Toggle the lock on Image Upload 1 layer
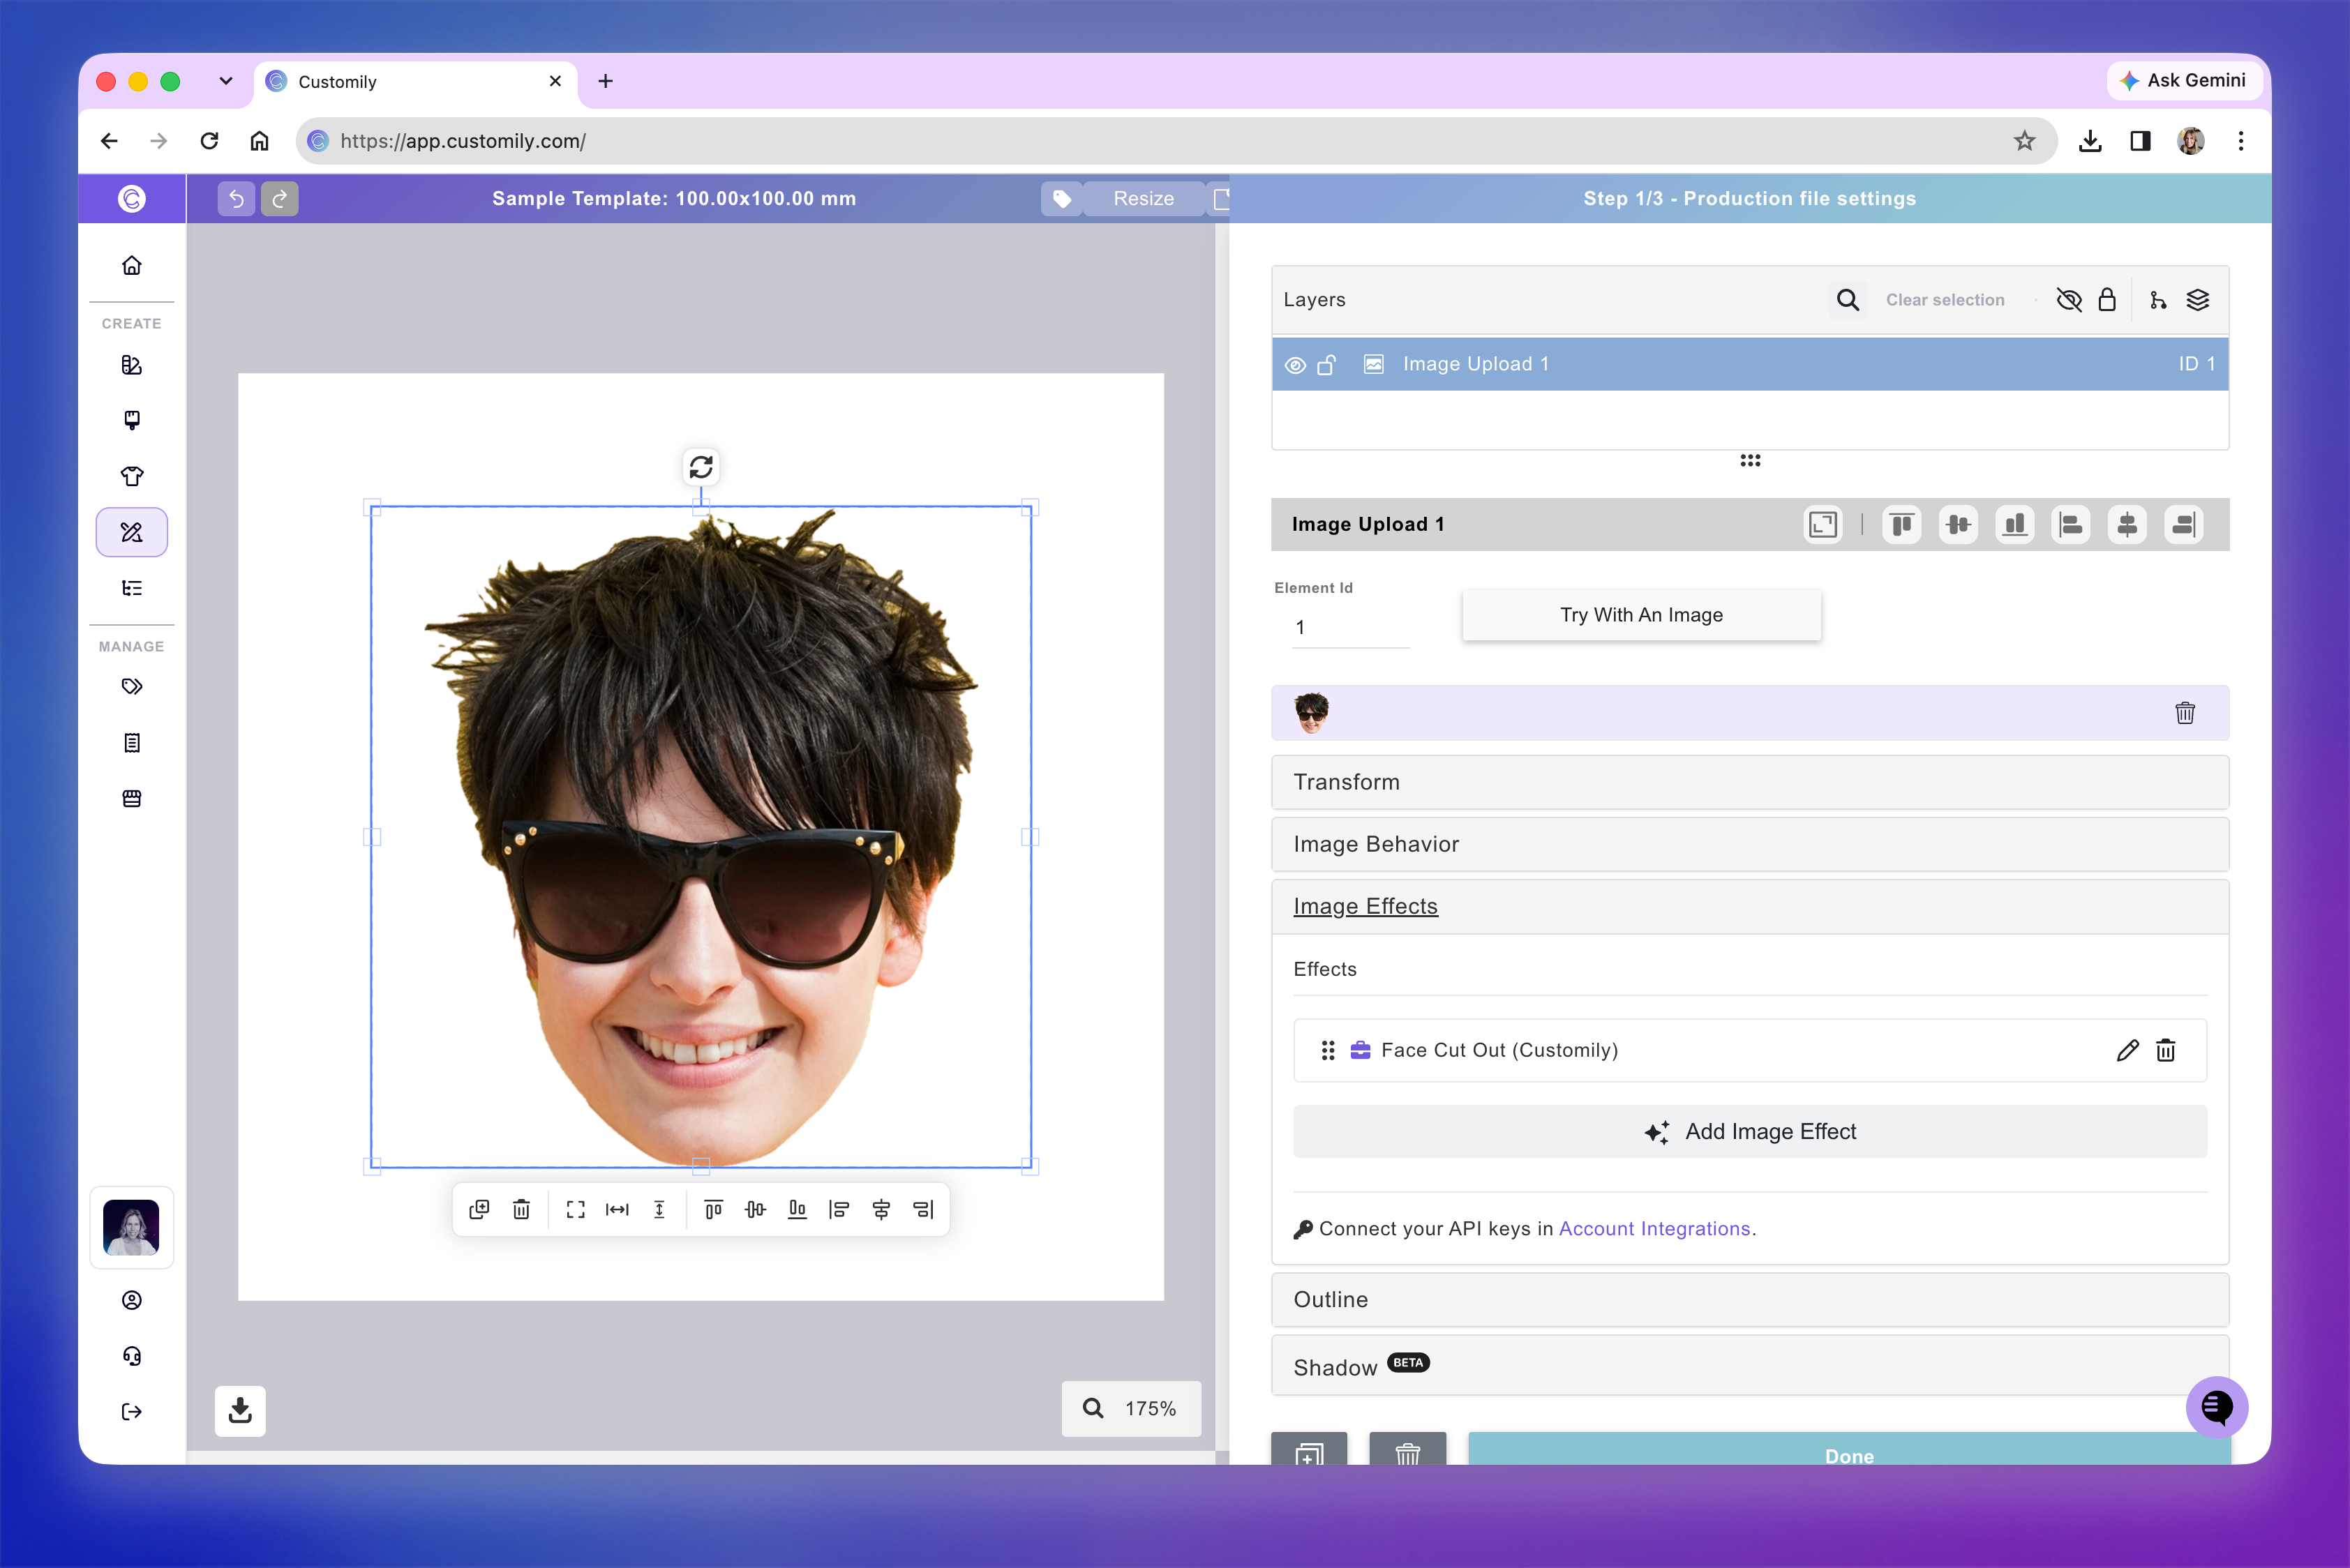 coord(1326,365)
